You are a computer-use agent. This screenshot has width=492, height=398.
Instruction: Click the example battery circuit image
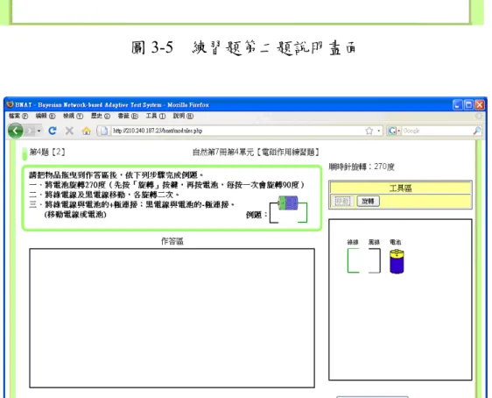[288, 210]
